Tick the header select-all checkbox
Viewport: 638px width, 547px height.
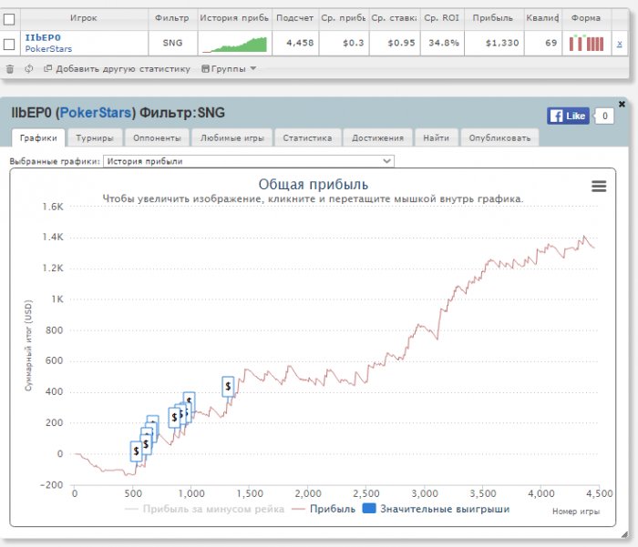pos(9,19)
